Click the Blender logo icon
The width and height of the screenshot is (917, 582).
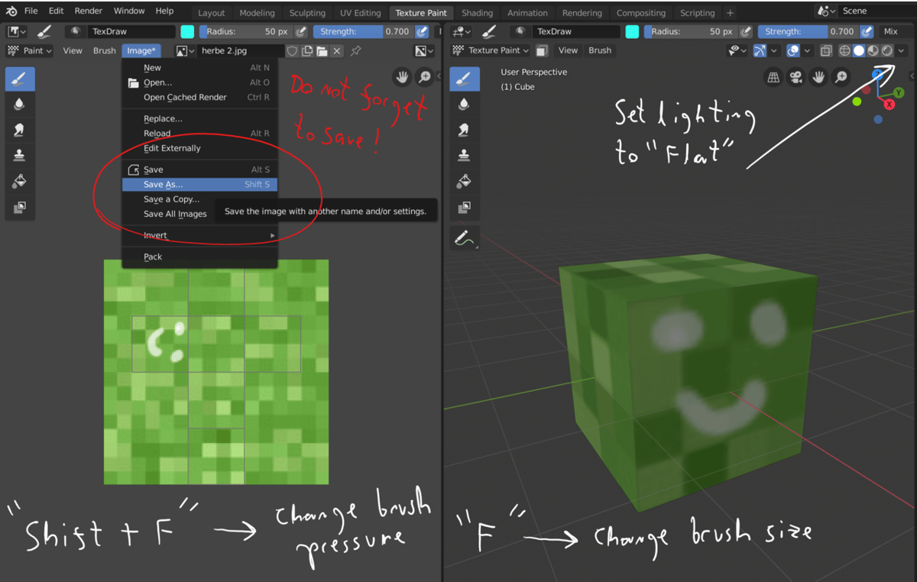11,11
